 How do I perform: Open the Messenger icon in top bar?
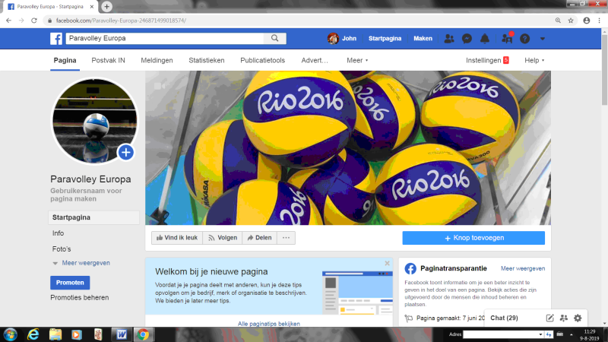click(x=467, y=39)
